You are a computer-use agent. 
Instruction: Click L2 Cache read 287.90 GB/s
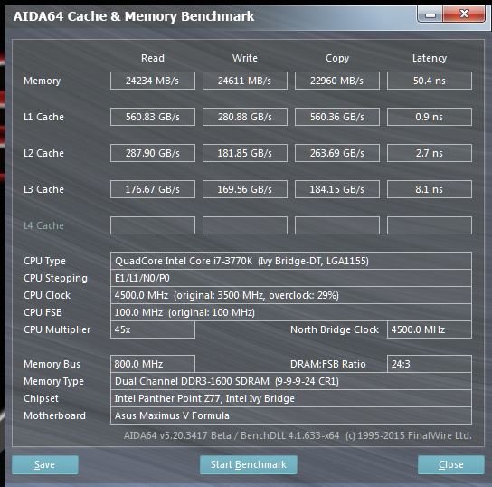coord(153,153)
